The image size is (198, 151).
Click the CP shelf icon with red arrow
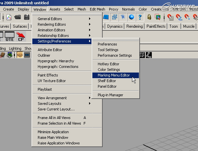(x=21, y=36)
